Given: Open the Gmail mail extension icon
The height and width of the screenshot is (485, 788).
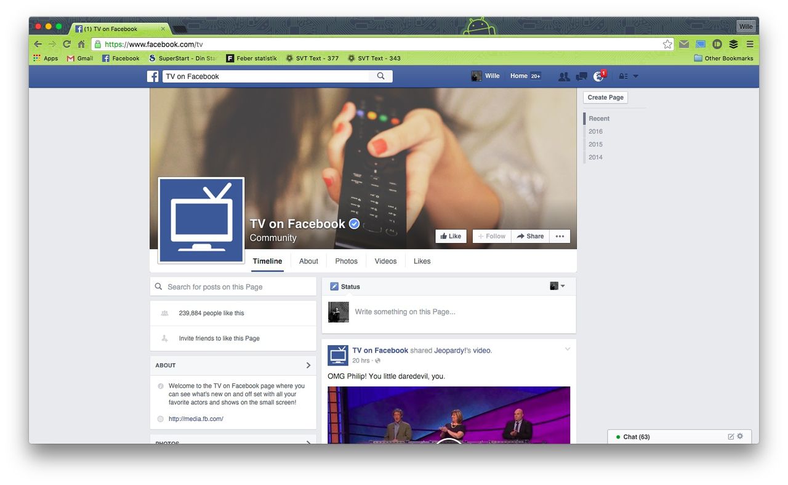Looking at the screenshot, I should (x=684, y=44).
